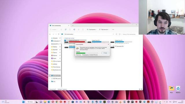Open Telegram from the taskbar
Viewport: 185px width, 104px height.
click(101, 102)
